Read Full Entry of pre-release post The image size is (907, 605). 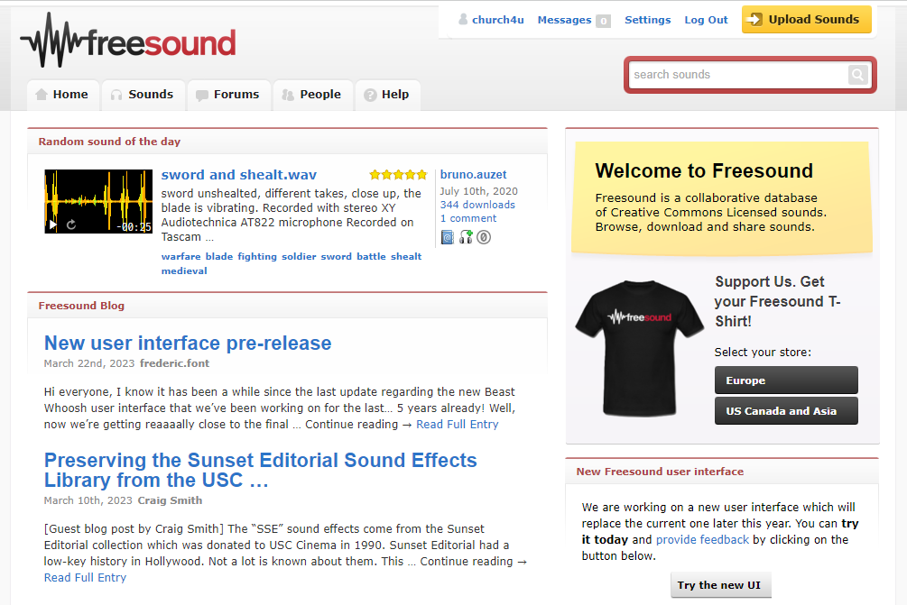point(457,424)
